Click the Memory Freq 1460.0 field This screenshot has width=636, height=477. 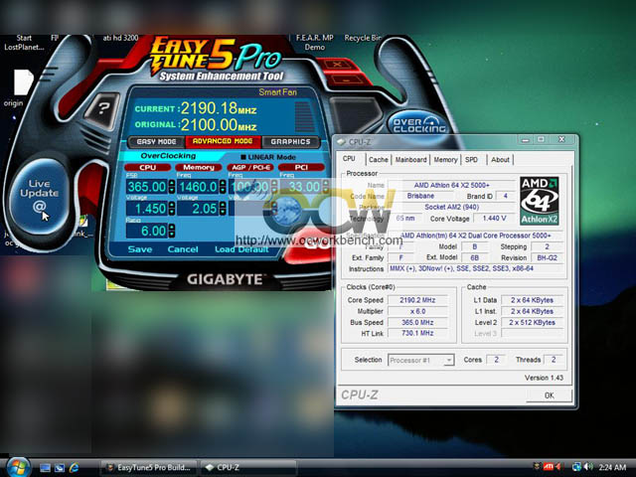coord(198,187)
